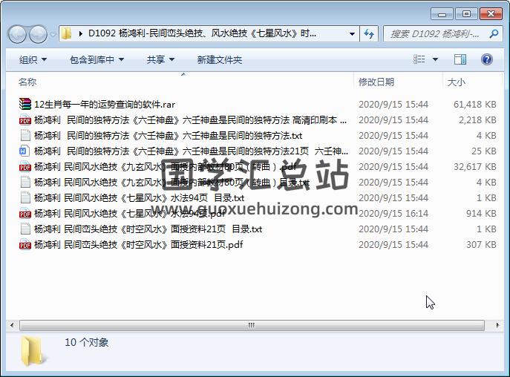Open help with the question mark icon
The image size is (510, 377).
pos(486,59)
